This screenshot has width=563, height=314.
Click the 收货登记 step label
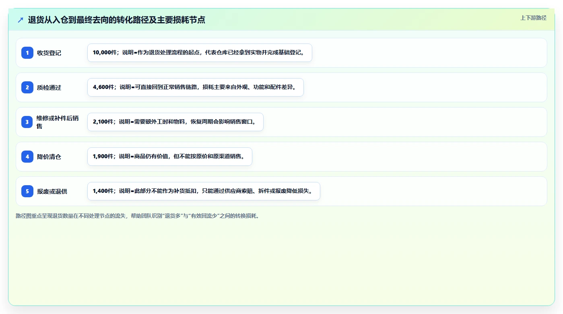(49, 53)
